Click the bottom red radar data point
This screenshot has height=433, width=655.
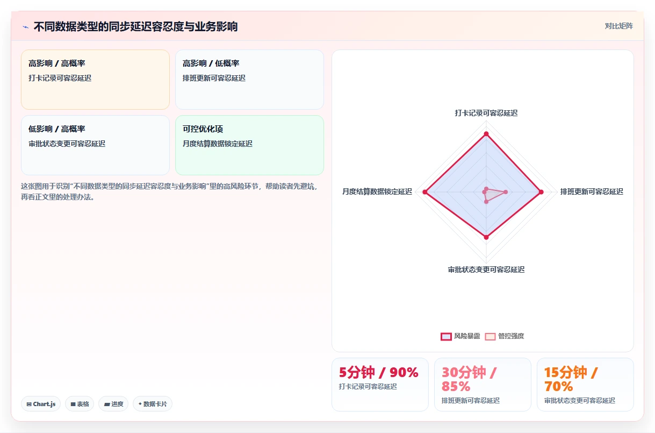point(486,237)
